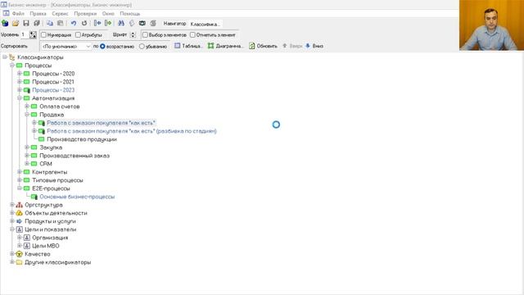The width and height of the screenshot is (524, 295).
Task: Click the Save all icon
Action: click(37, 24)
